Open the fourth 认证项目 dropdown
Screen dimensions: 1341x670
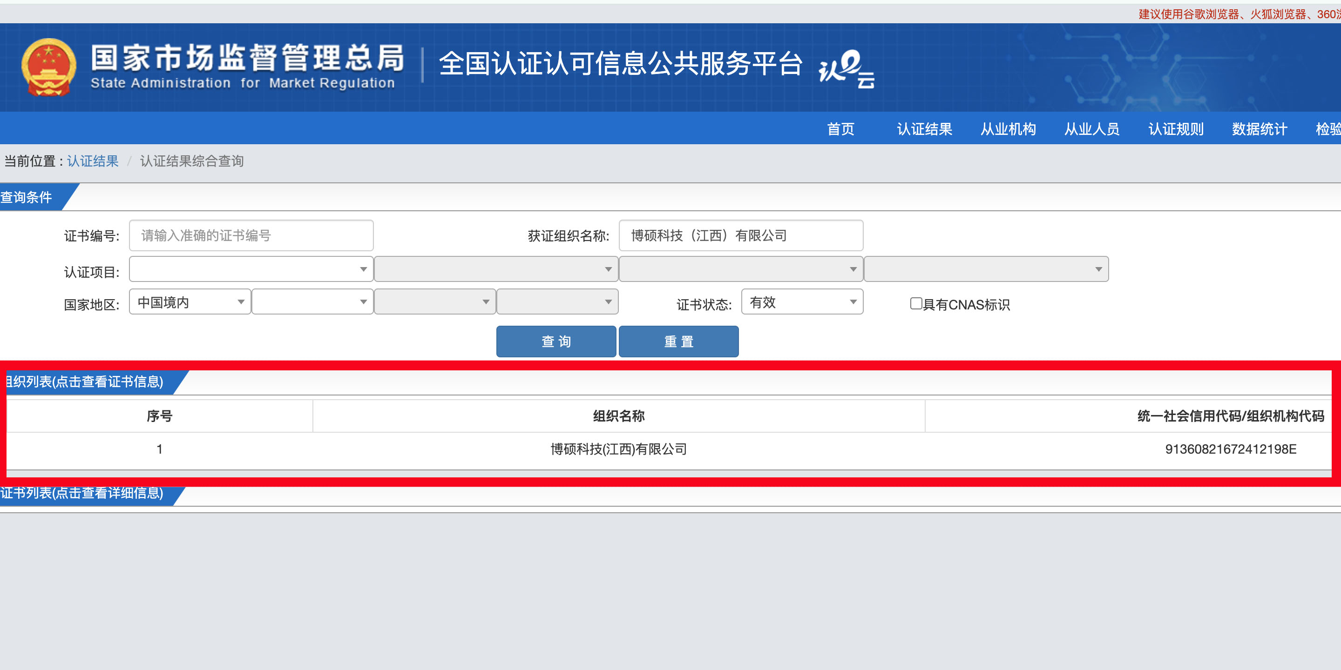pos(986,269)
